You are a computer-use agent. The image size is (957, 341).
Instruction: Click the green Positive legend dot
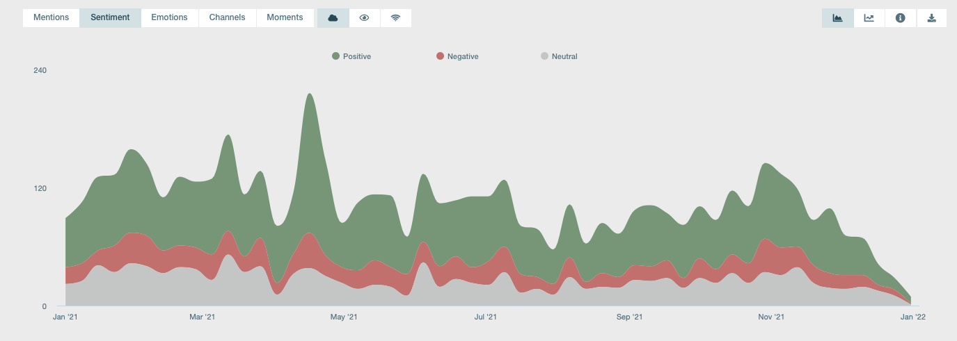[335, 56]
